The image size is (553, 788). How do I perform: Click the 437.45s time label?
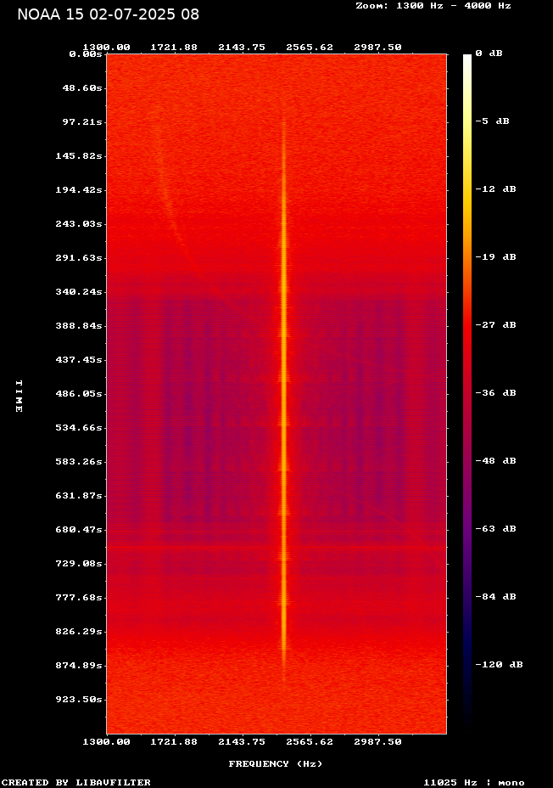pos(79,360)
